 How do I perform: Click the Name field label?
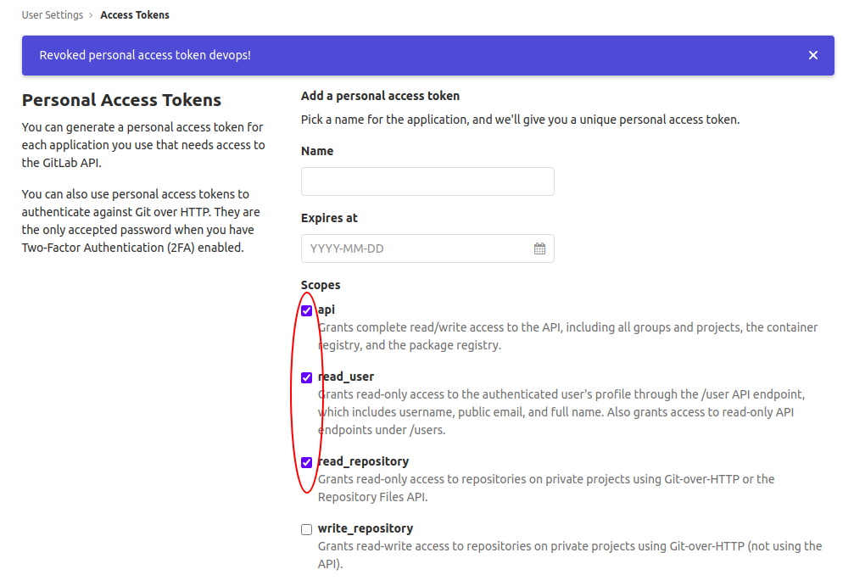(317, 151)
